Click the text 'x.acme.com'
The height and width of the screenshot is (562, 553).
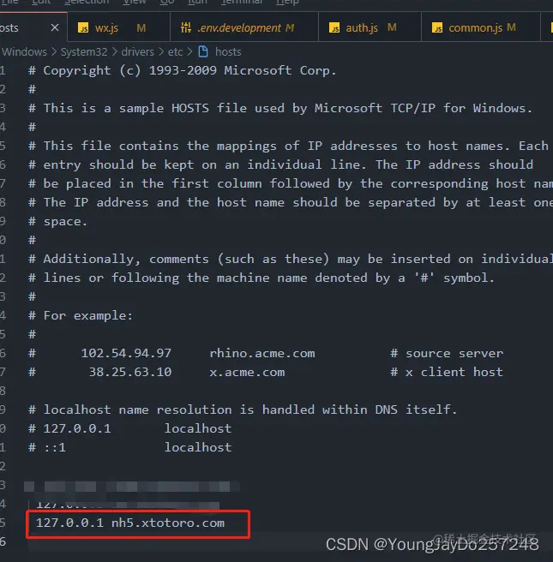(247, 372)
